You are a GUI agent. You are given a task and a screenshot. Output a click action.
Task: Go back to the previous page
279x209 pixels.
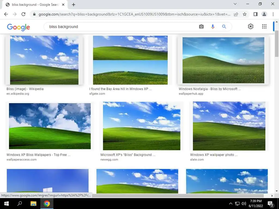click(x=6, y=14)
